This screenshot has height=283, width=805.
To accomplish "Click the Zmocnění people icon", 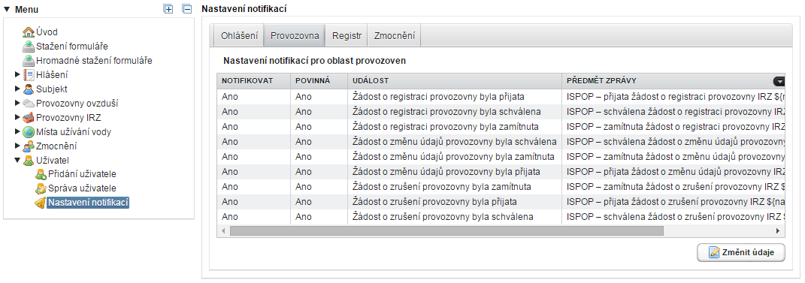I will tap(29, 146).
